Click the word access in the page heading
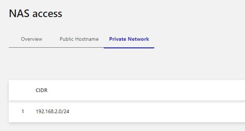The height and width of the screenshot is (131, 245). coord(47,14)
